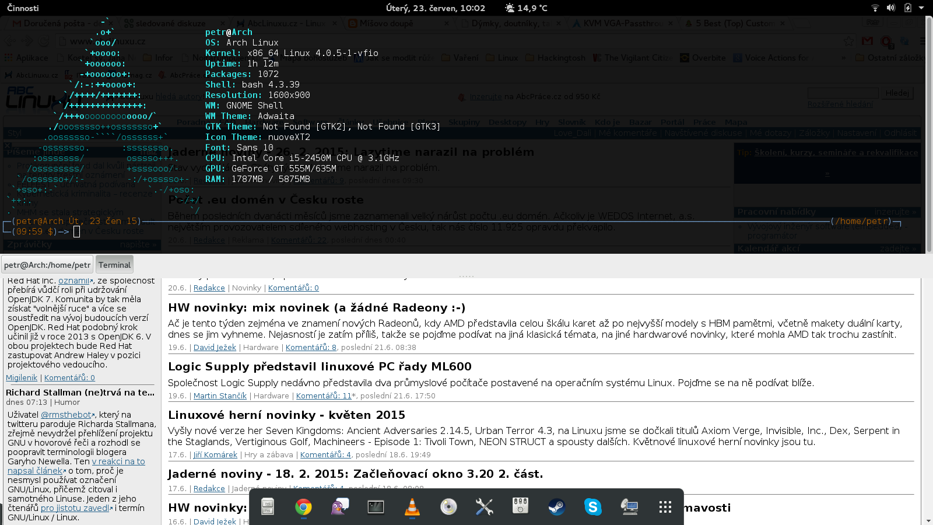The image size is (933, 525).
Task: Switch to terminal tab petr@Arch:/home/petr
Action: tap(47, 265)
